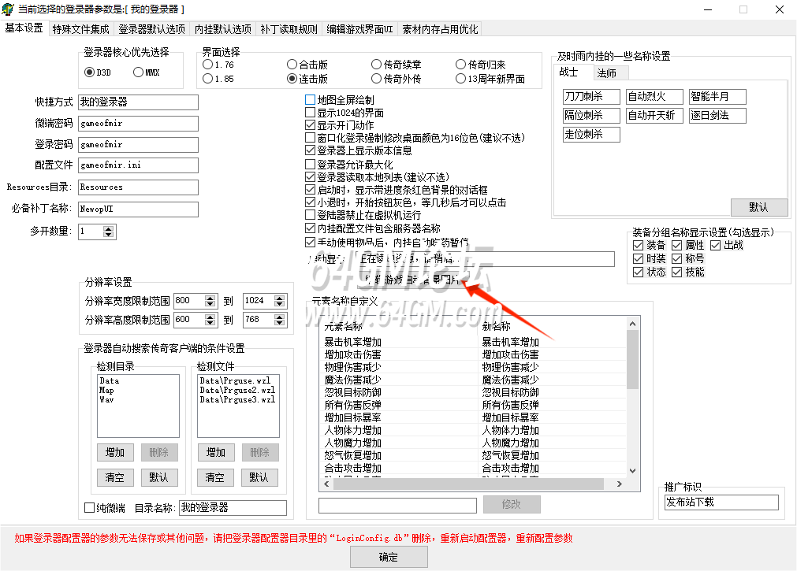
Task: Click the width maximum 1024 spinner arrows
Action: (280, 301)
